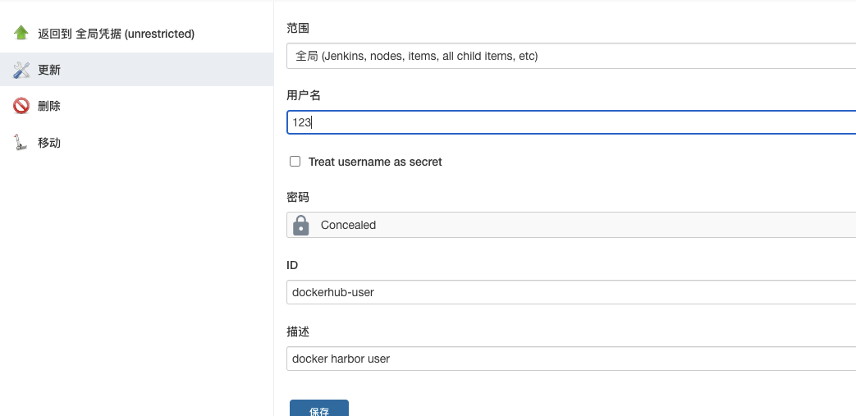This screenshot has height=416, width=856.
Task: Click the wrench-and-screwdriver update icon
Action: point(21,71)
